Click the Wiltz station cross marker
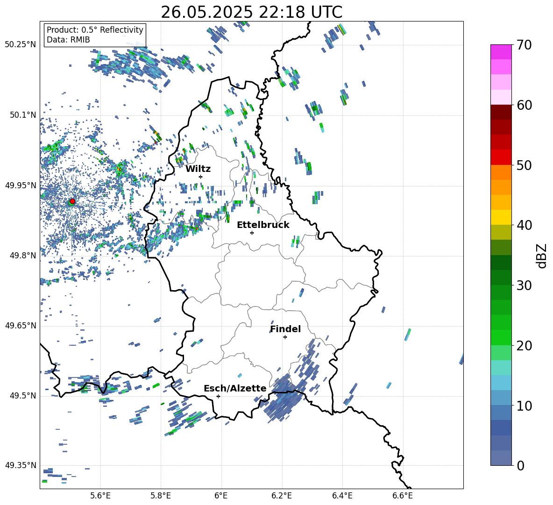 click(x=201, y=177)
